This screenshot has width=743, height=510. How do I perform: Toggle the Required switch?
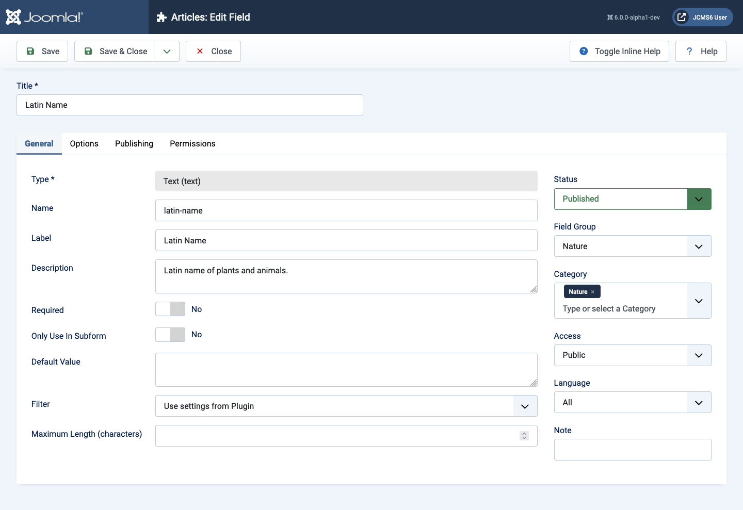(170, 309)
